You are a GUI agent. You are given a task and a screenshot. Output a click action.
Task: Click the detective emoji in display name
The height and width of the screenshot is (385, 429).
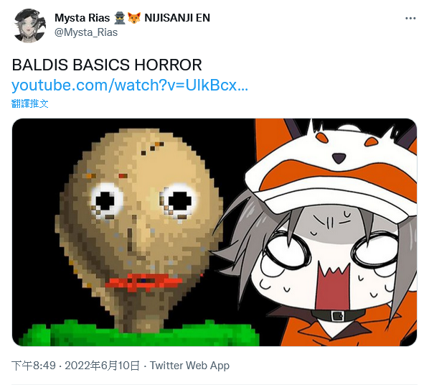[x=120, y=18]
